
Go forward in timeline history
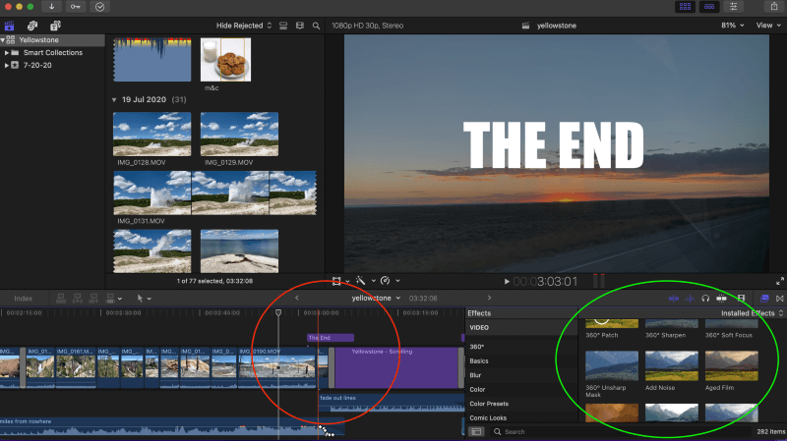click(x=489, y=299)
